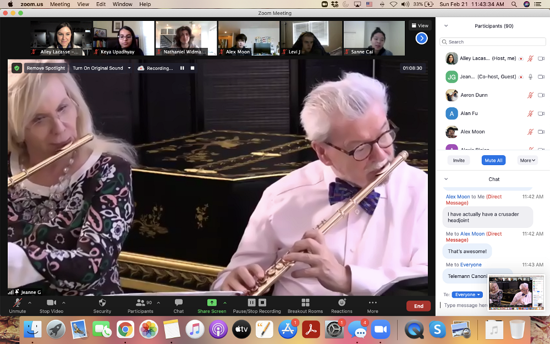Open the Participants panel icon in toolbar

(140, 303)
